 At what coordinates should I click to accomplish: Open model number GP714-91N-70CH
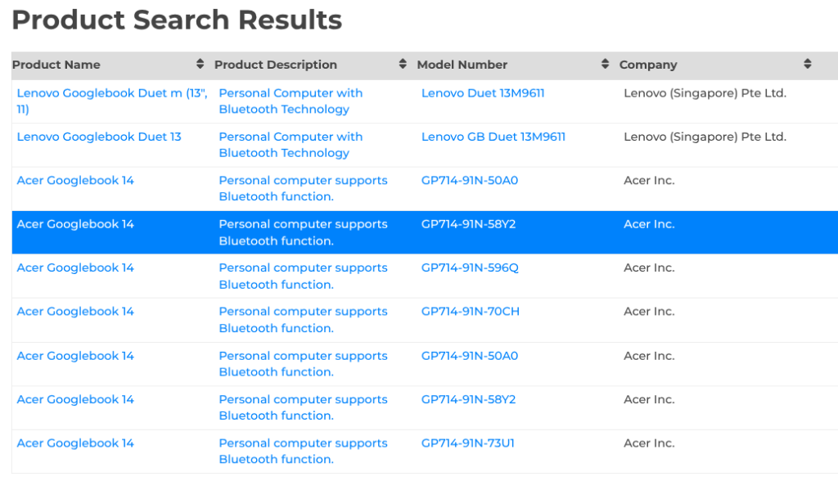(x=471, y=312)
